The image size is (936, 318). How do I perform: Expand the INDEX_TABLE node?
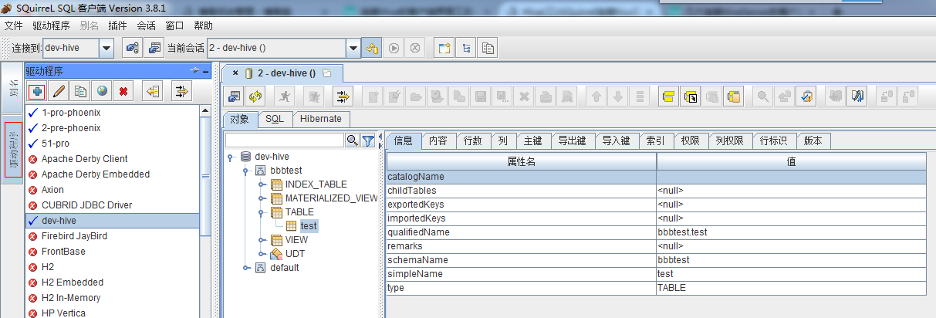[262, 184]
